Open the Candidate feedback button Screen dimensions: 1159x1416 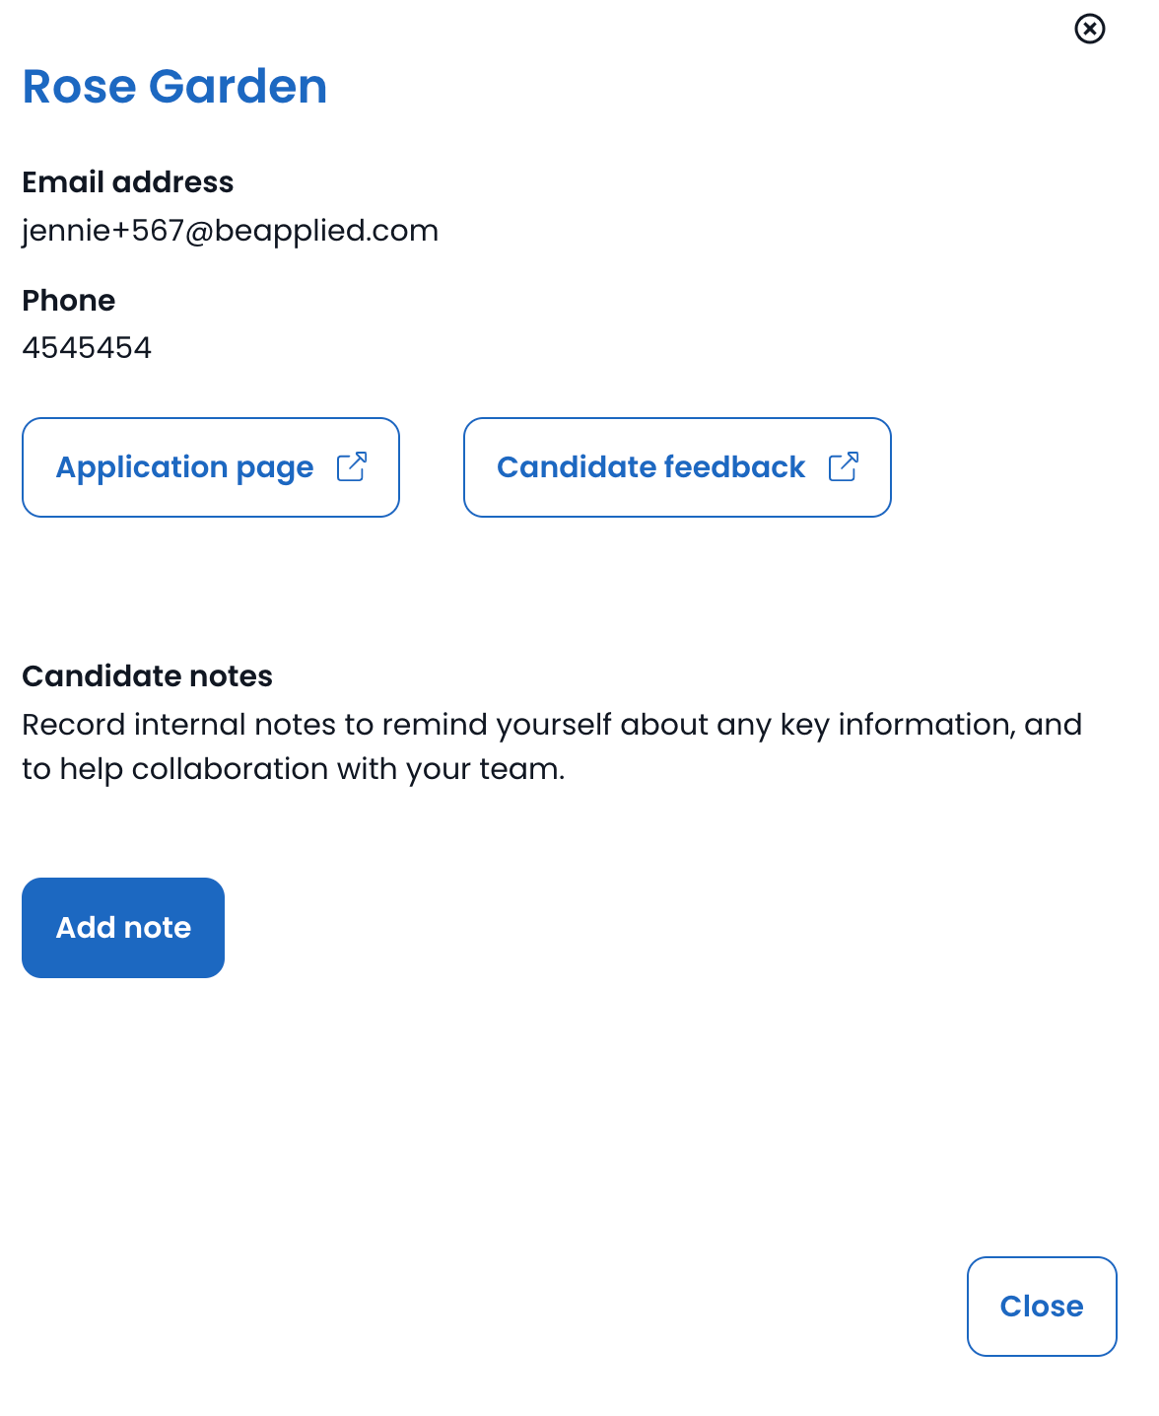pos(650,467)
